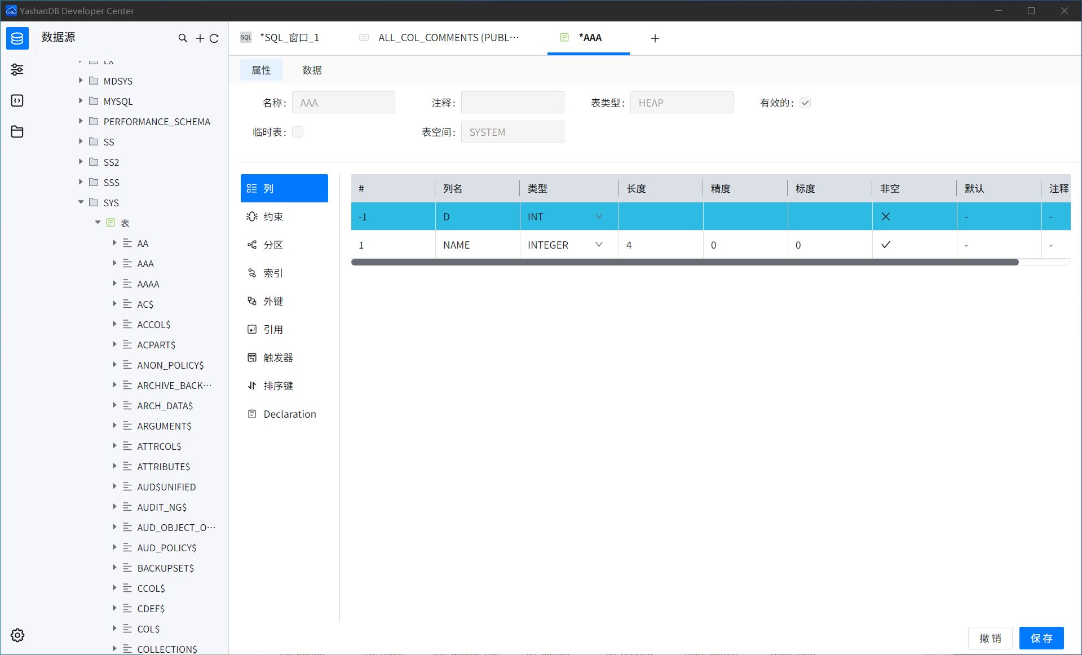Open the sliders configuration icon in sidebar
The height and width of the screenshot is (655, 1082).
(17, 69)
